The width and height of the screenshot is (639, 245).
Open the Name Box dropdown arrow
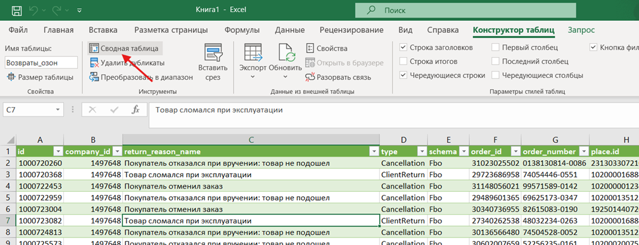58,110
